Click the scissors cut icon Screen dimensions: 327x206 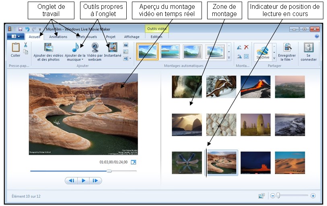(25, 45)
